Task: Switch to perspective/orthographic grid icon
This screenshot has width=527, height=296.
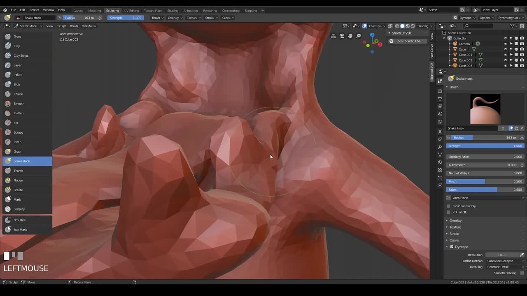Action: 333,36
